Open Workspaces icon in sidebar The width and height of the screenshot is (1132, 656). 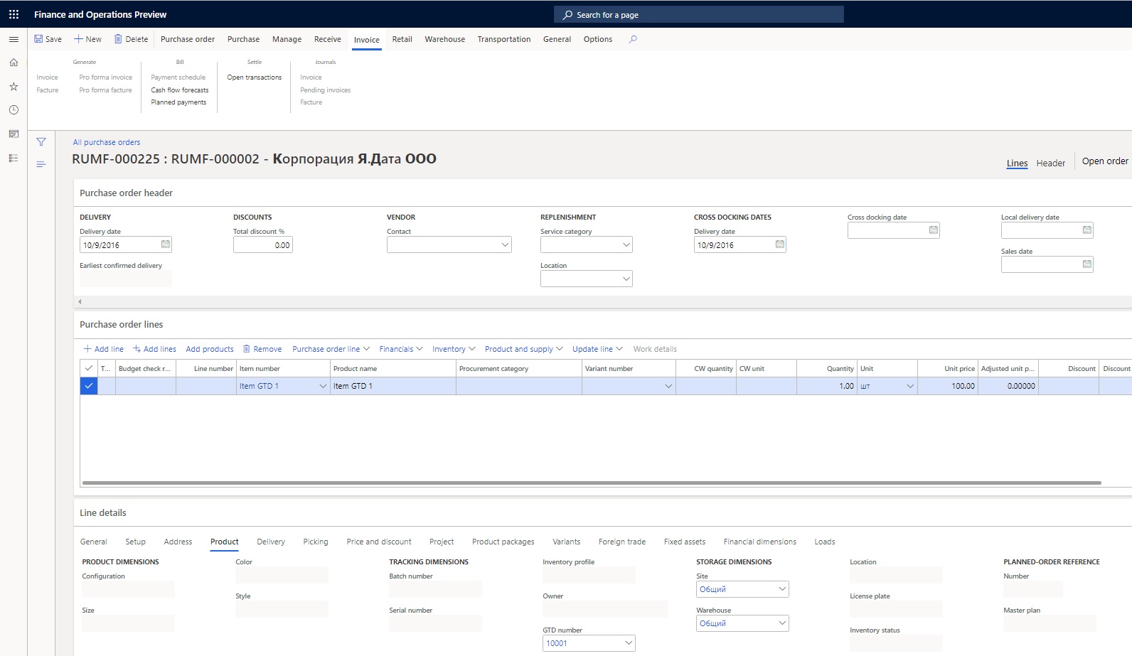pyautogui.click(x=14, y=134)
